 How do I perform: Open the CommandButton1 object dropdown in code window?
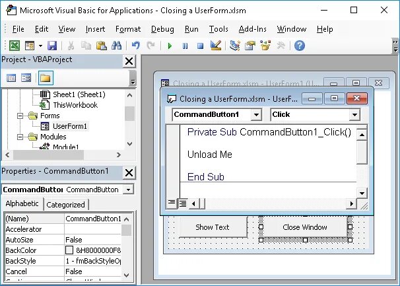pos(256,115)
